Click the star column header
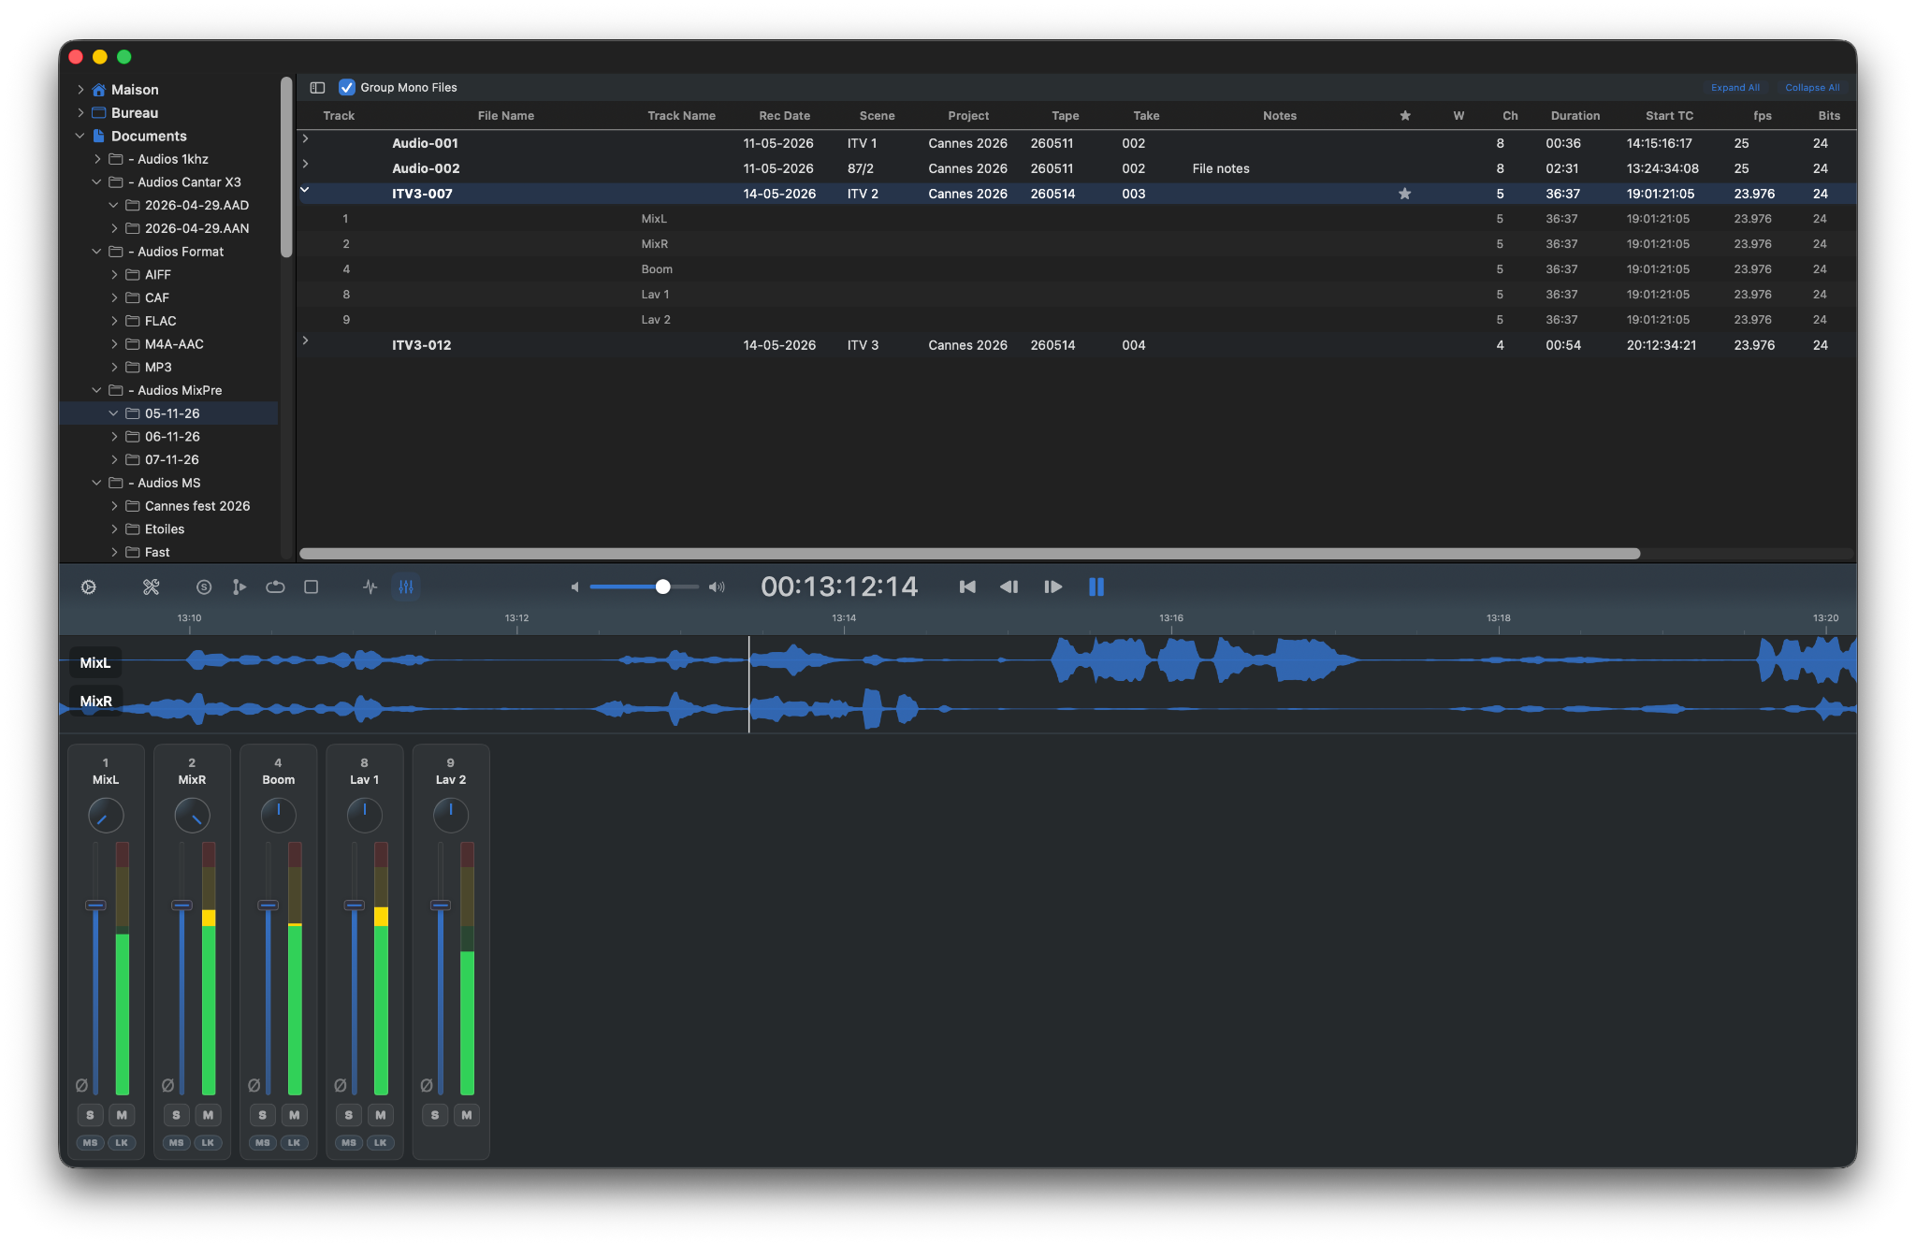Image resolution: width=1916 pixels, height=1245 pixels. click(1404, 116)
